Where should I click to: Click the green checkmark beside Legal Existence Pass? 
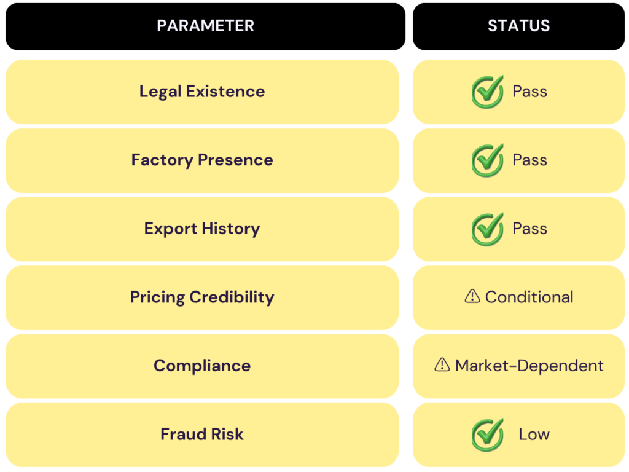click(488, 92)
